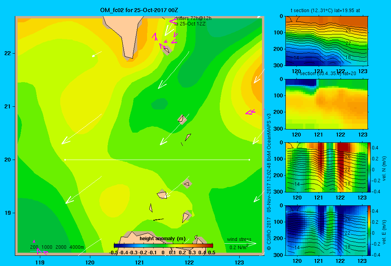
Task: Click the wind stress reference arrow in legend
Action: click(x=240, y=243)
